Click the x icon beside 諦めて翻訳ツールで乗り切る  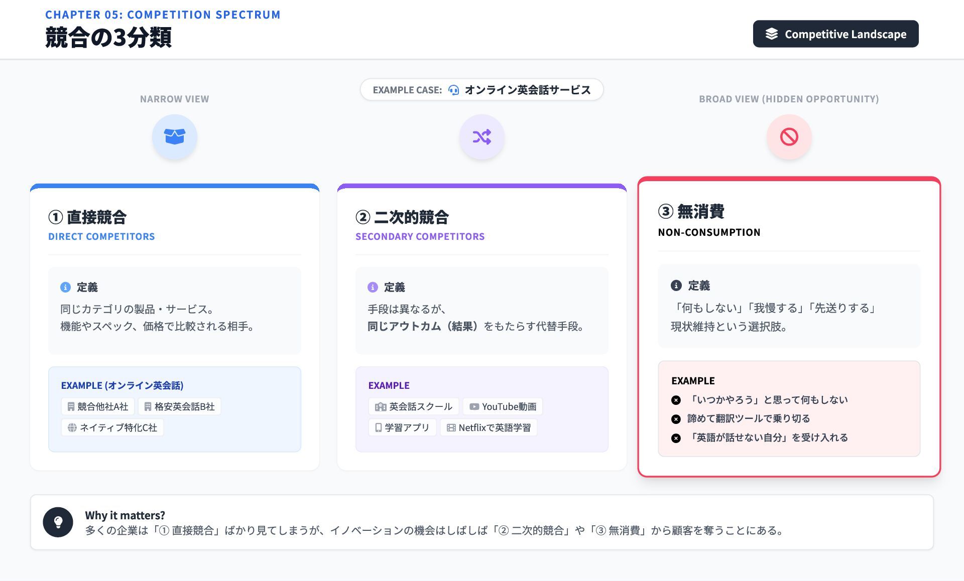676,419
